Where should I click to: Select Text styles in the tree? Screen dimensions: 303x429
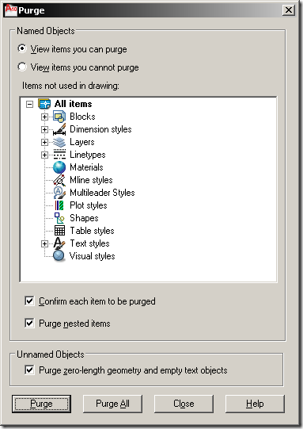pyautogui.click(x=90, y=243)
